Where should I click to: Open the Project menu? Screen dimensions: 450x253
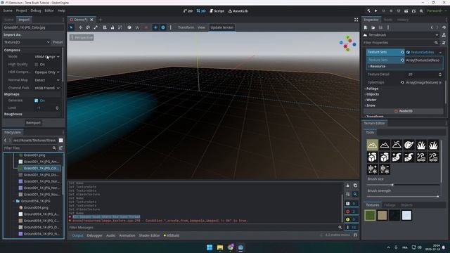point(21,11)
